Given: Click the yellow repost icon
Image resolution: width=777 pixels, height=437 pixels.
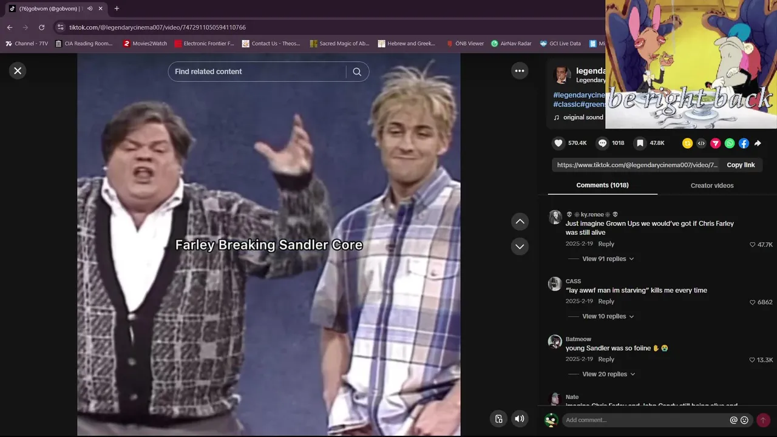Looking at the screenshot, I should point(687,144).
